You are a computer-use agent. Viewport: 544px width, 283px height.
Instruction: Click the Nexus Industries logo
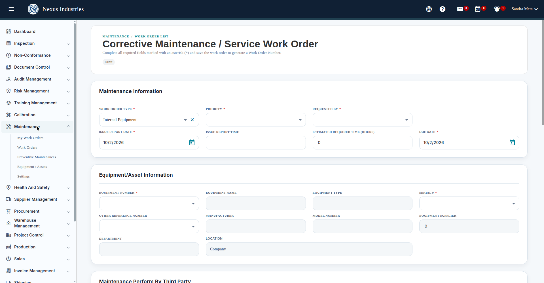[33, 9]
